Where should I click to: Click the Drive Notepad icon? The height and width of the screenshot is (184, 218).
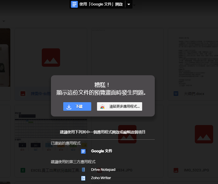pos(83,170)
